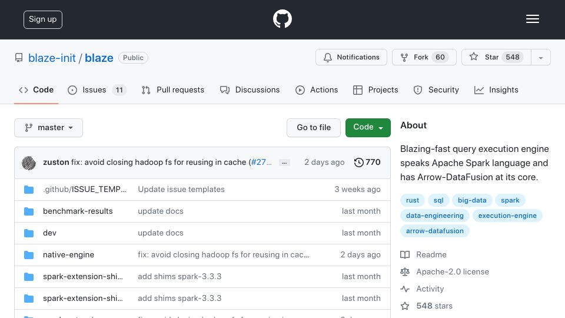The width and height of the screenshot is (565, 318).
Task: Click the Readme book icon
Action: 405,254
